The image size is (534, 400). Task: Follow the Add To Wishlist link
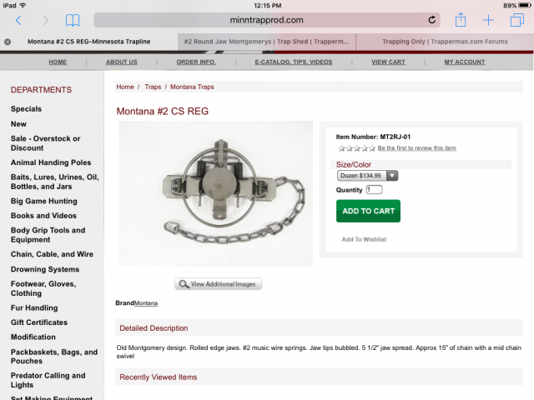[364, 239]
